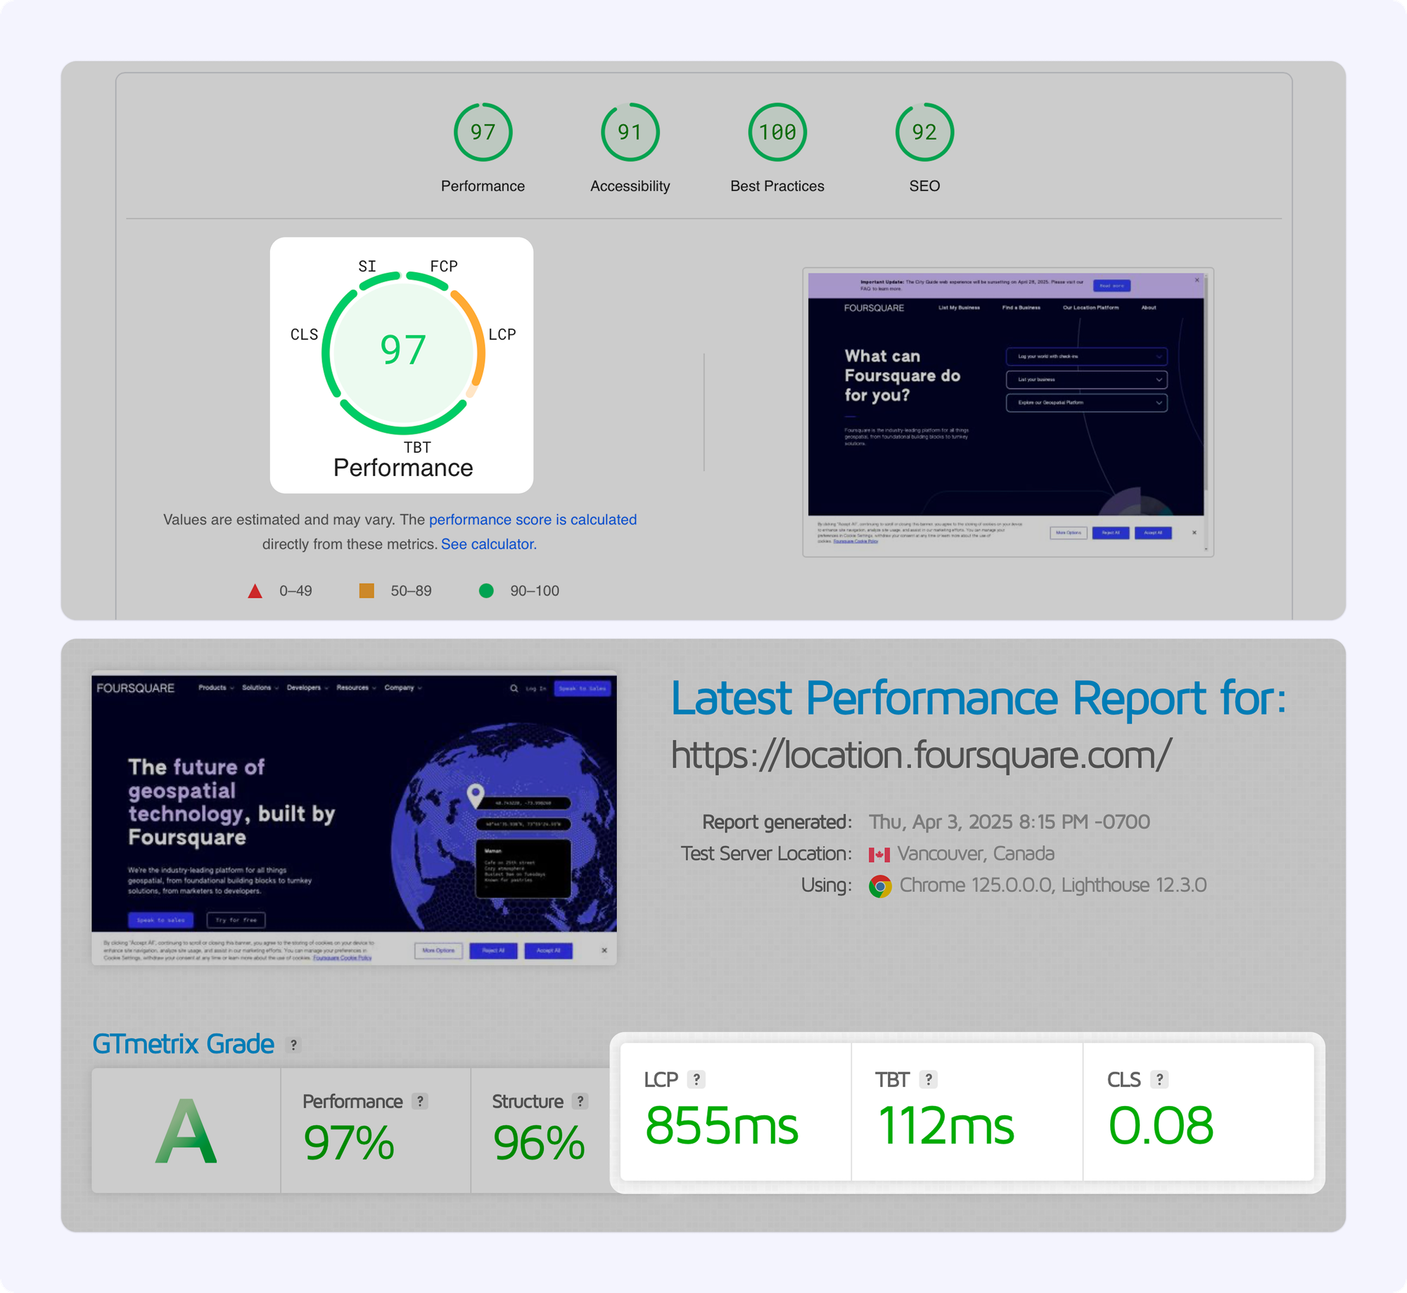Select the SI metric label on dial
This screenshot has width=1407, height=1293.
367,266
